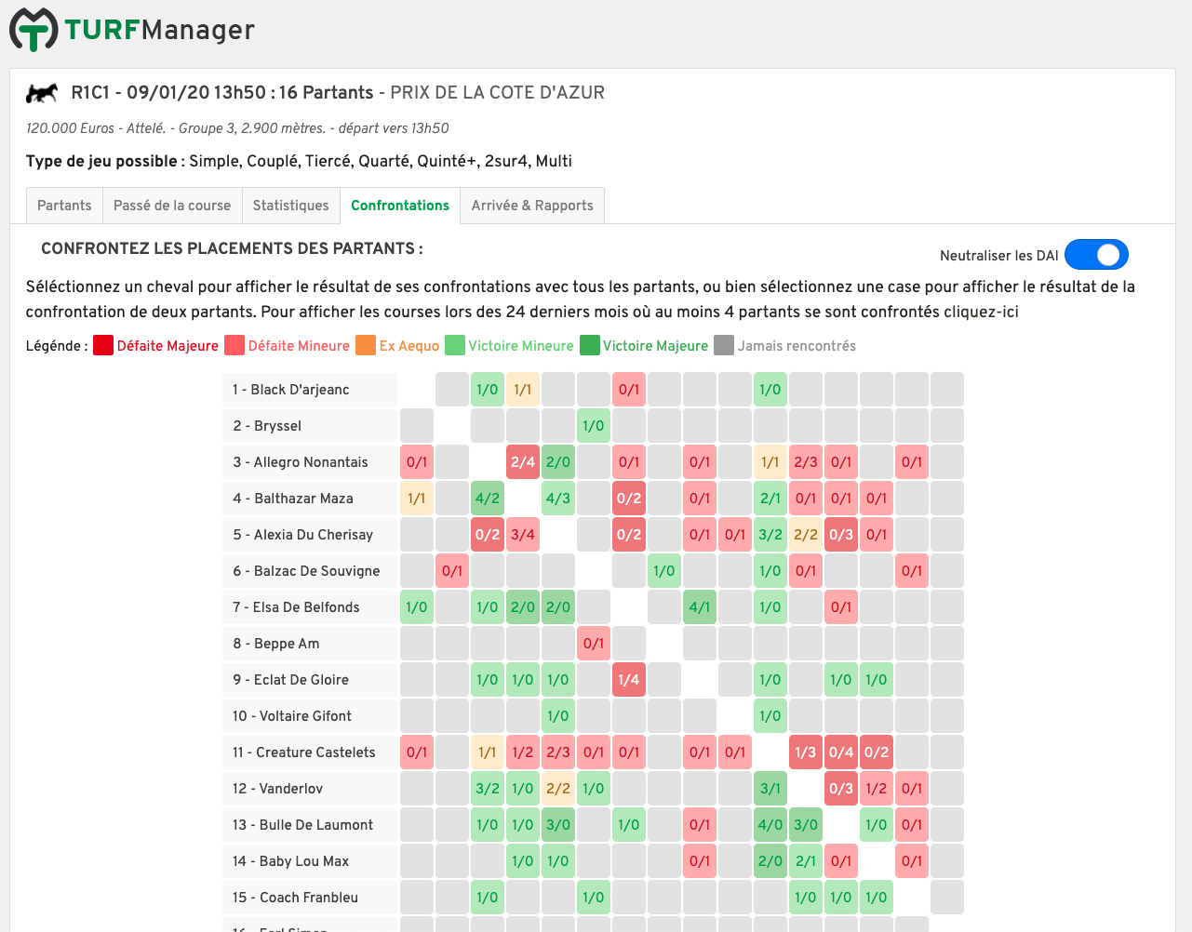This screenshot has height=932, width=1192.
Task: Click the gray Jamais rencontrés swatch
Action: (724, 345)
